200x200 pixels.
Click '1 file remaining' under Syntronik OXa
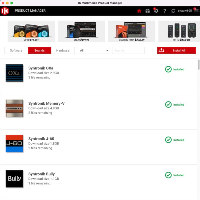click(x=39, y=77)
